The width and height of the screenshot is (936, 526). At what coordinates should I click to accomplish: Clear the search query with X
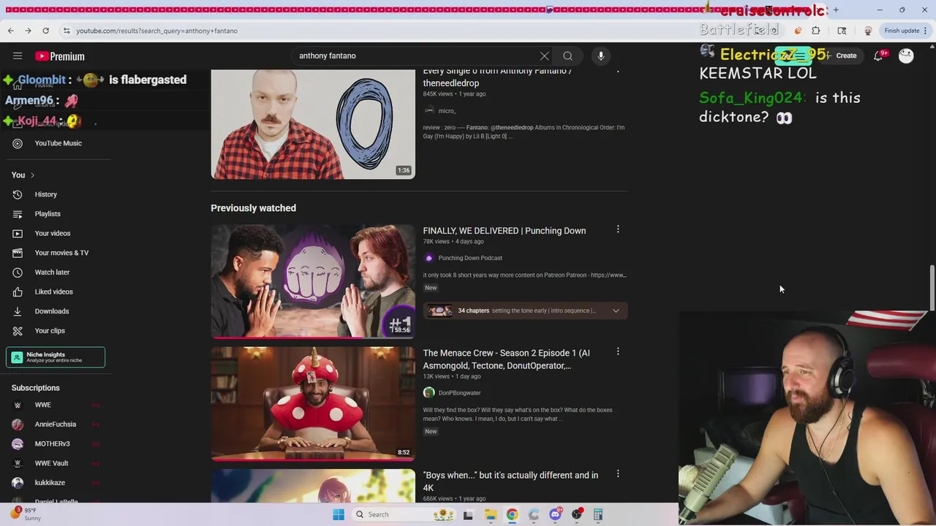[544, 56]
